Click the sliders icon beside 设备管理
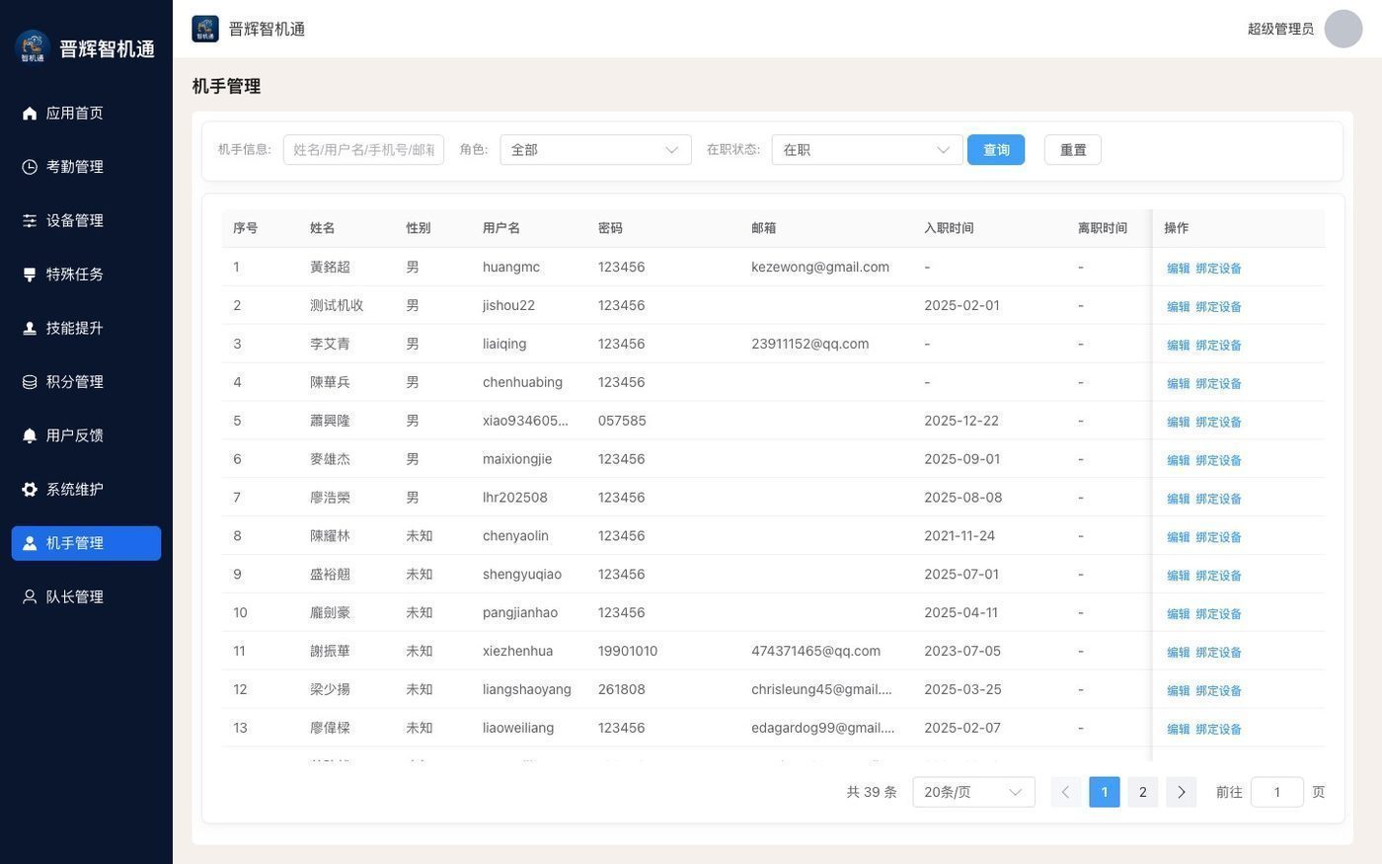Image resolution: width=1382 pixels, height=864 pixels. coord(30,221)
